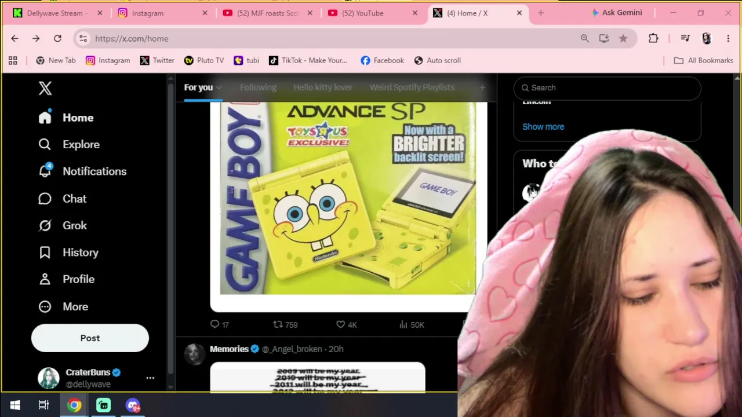The image size is (742, 417).
Task: View site information icon in address bar
Action: [83, 38]
